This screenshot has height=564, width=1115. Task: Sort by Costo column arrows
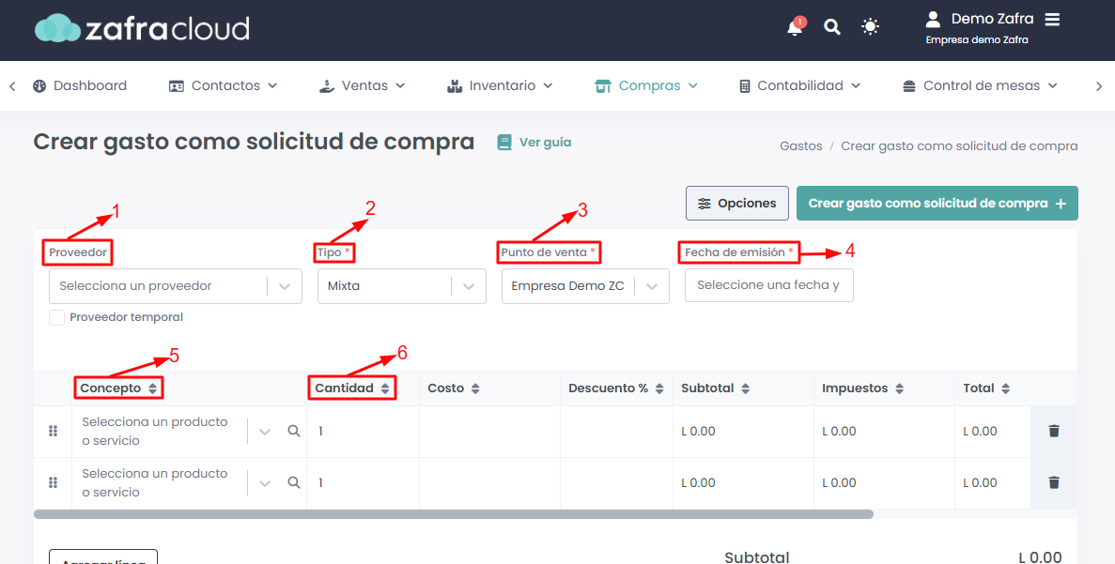(475, 389)
